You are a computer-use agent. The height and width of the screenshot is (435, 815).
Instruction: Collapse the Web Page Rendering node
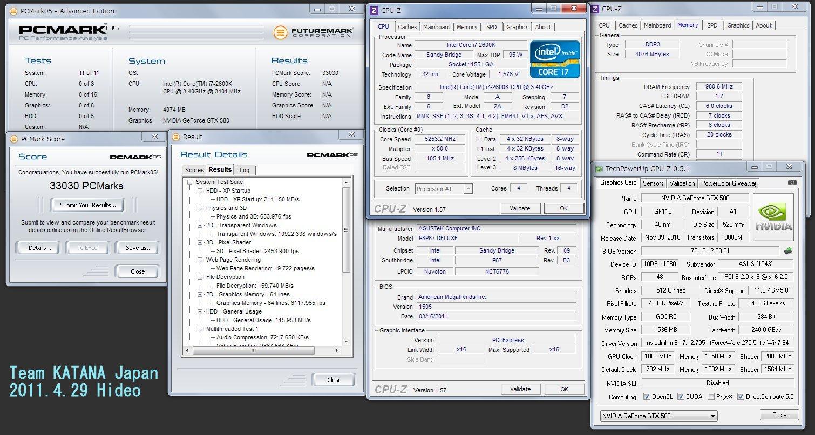click(200, 260)
